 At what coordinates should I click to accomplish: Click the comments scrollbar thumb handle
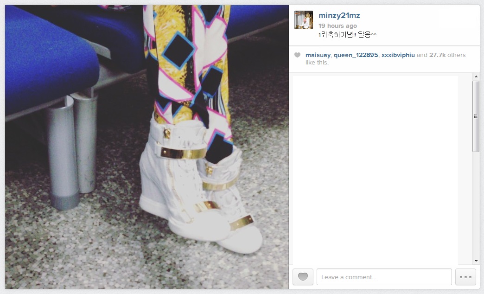476,116
